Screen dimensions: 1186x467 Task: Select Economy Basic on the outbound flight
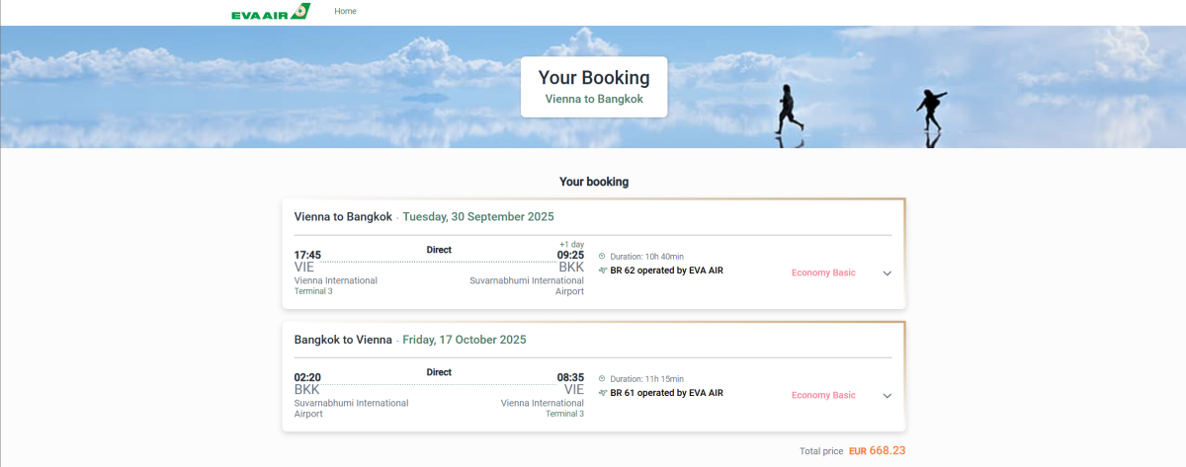(823, 272)
